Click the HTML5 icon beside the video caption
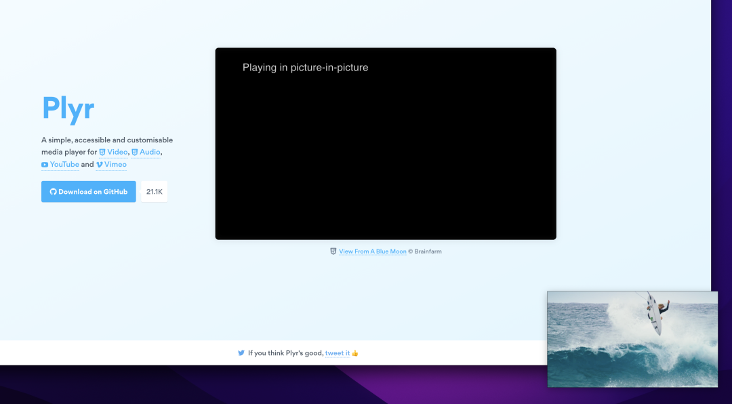The image size is (732, 404). 333,251
